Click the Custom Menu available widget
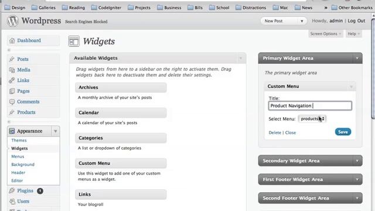 (x=121, y=163)
